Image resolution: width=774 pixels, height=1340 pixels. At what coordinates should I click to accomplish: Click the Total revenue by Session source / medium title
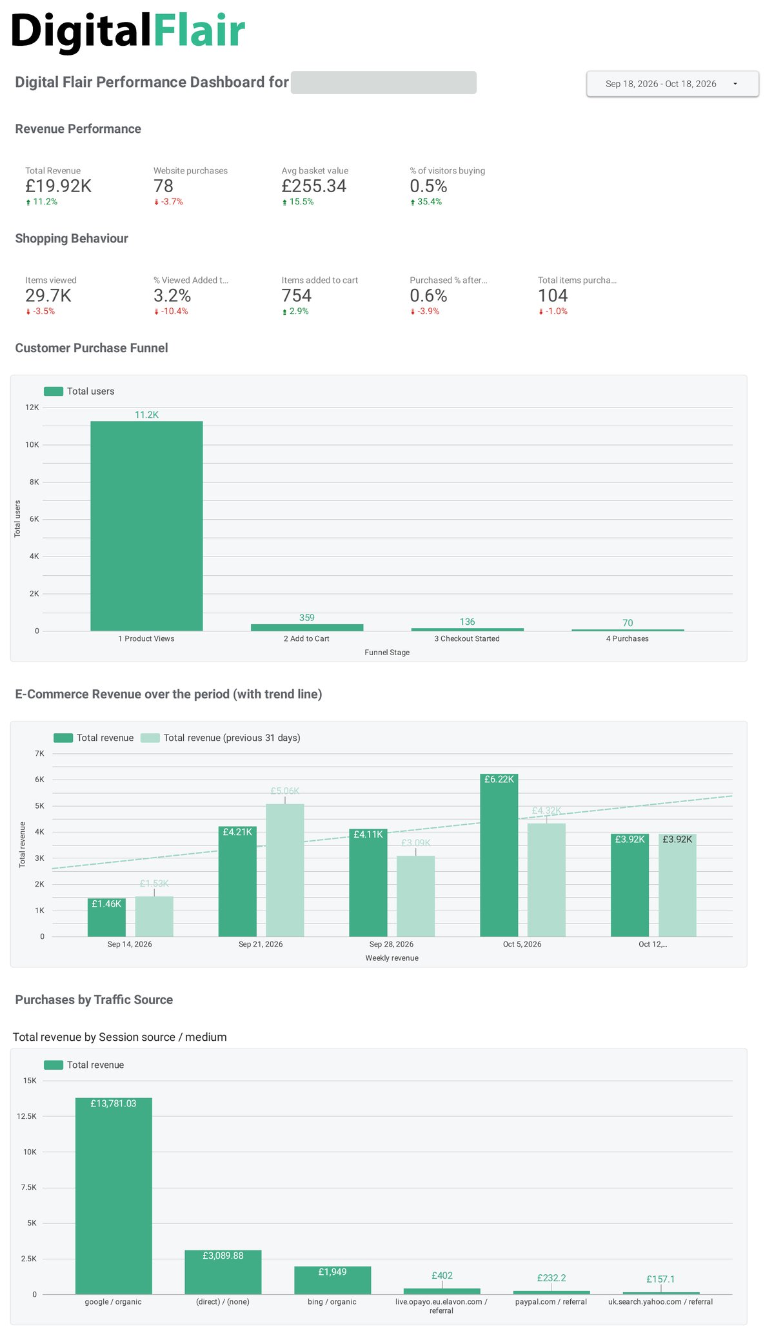tap(120, 1037)
